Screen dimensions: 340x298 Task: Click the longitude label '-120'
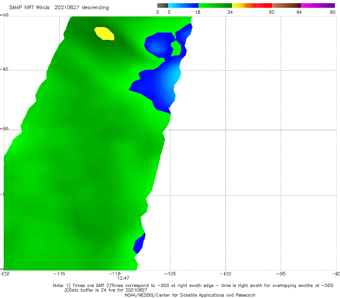coord(5,274)
